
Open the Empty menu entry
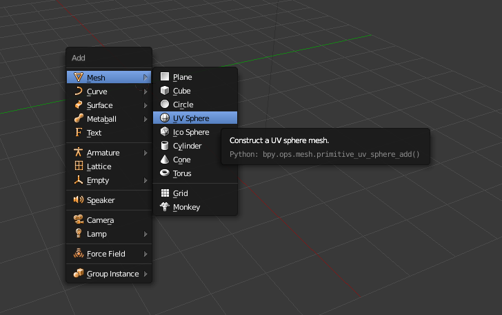109,180
